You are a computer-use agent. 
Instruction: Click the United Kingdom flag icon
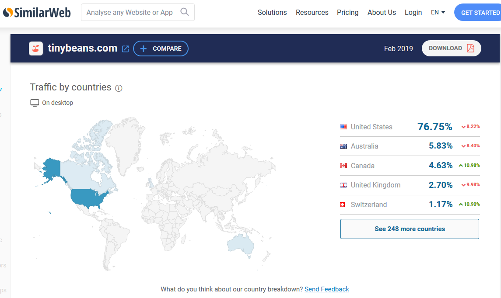(343, 185)
